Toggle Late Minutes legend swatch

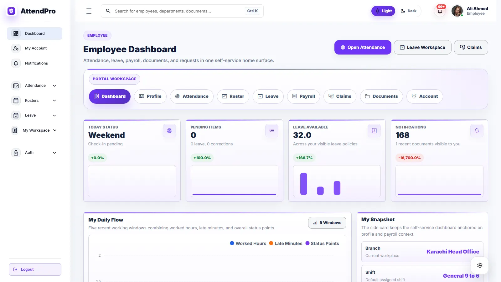tap(271, 243)
